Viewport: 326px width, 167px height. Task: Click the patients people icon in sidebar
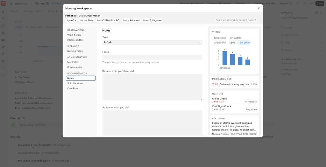pyautogui.click(x=3, y=33)
